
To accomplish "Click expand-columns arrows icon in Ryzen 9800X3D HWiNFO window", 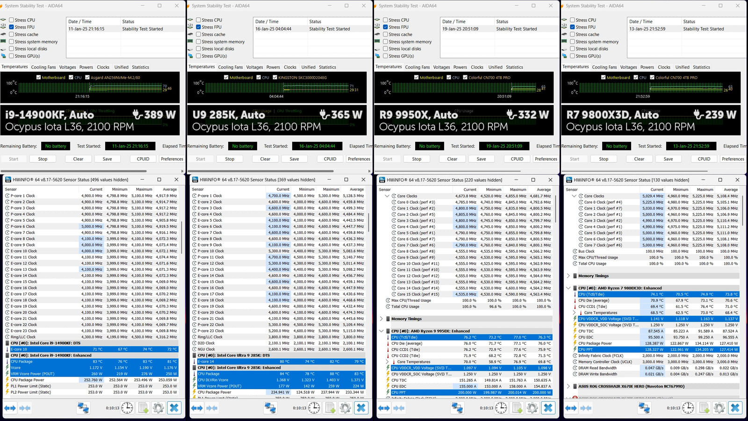I will pyautogui.click(x=571, y=408).
